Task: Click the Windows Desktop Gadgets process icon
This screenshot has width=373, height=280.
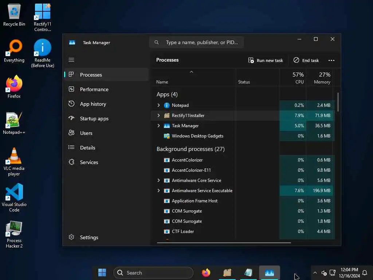Action: click(167, 136)
